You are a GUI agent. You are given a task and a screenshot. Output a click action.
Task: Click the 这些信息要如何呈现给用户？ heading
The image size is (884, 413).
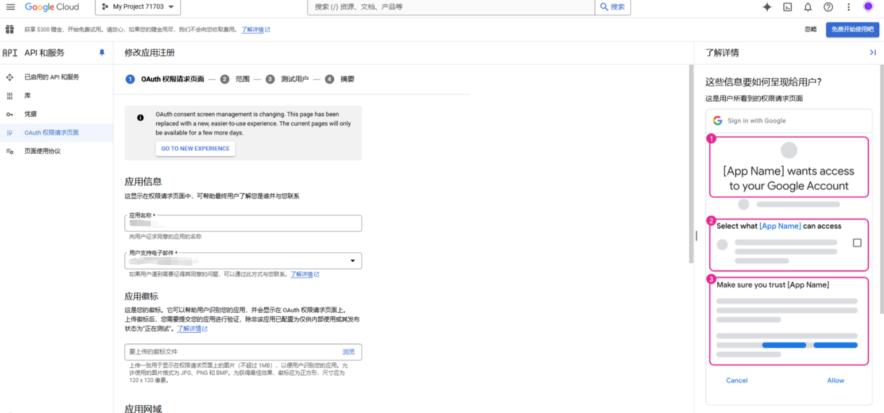coord(764,82)
